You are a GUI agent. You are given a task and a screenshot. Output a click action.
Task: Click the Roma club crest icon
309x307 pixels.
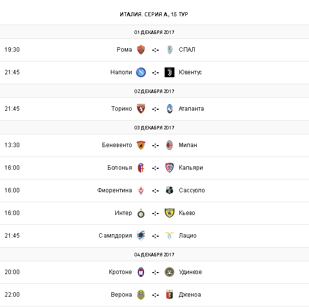pos(141,50)
